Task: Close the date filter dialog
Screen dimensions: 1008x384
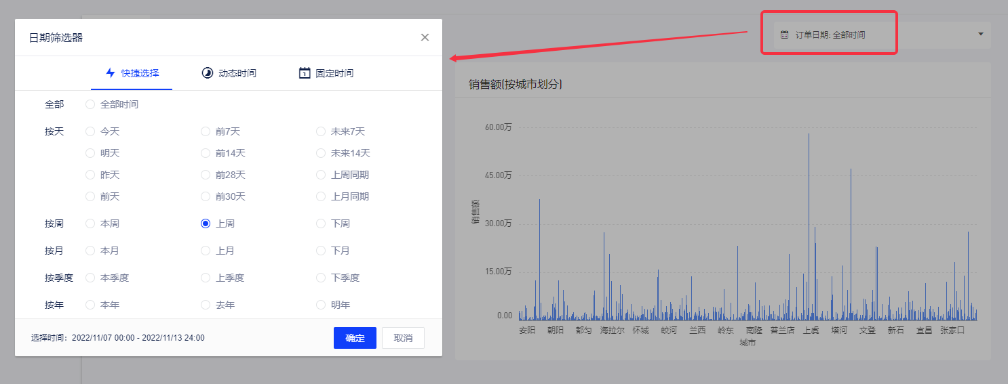Action: pos(425,37)
